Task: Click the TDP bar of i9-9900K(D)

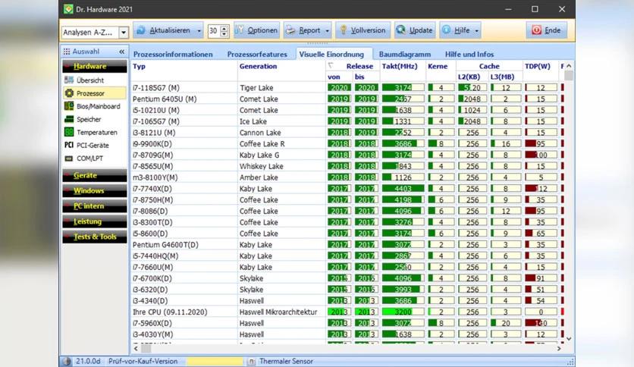Action: pos(541,143)
